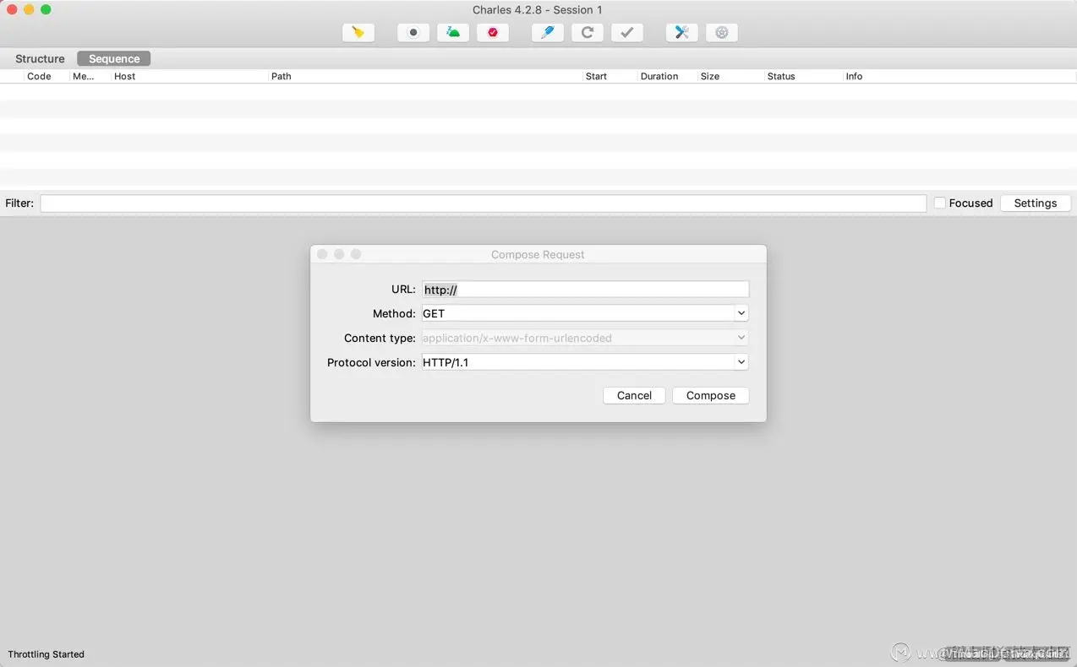Toggle breakpoints with the red hexagon icon
This screenshot has height=667, width=1077.
[493, 33]
